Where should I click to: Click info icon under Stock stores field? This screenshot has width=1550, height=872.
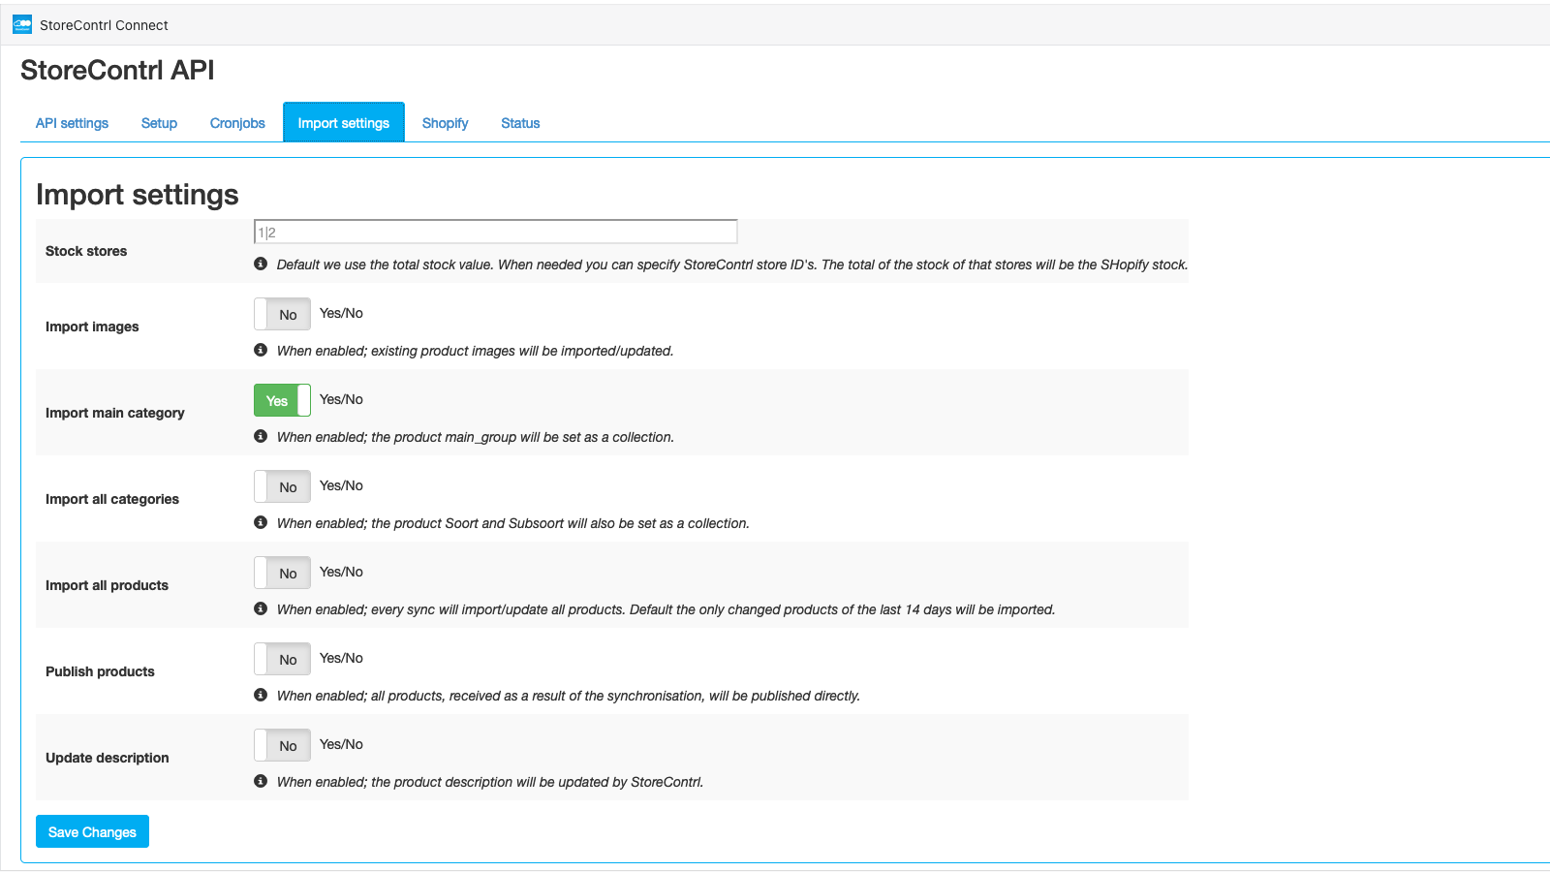tap(261, 264)
